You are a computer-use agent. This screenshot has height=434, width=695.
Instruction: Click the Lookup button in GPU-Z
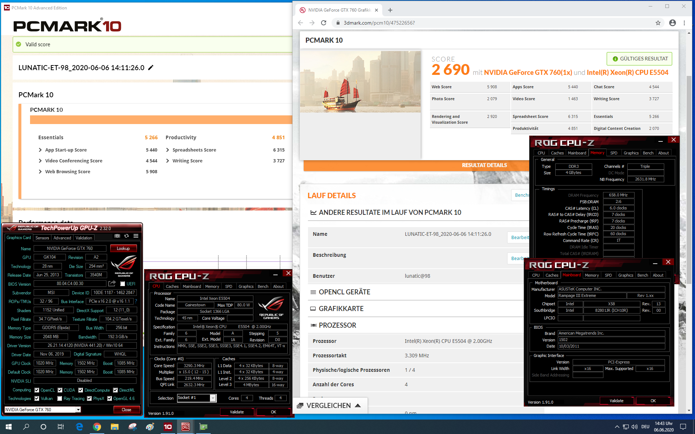pyautogui.click(x=123, y=248)
